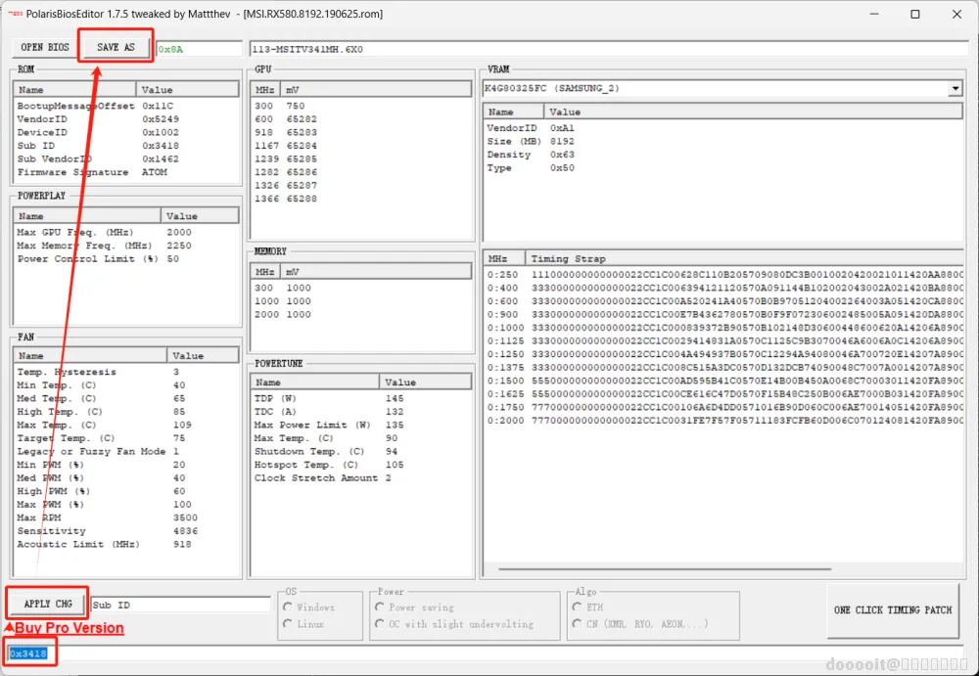
Task: Click the 0x8A checksum field
Action: coord(199,49)
